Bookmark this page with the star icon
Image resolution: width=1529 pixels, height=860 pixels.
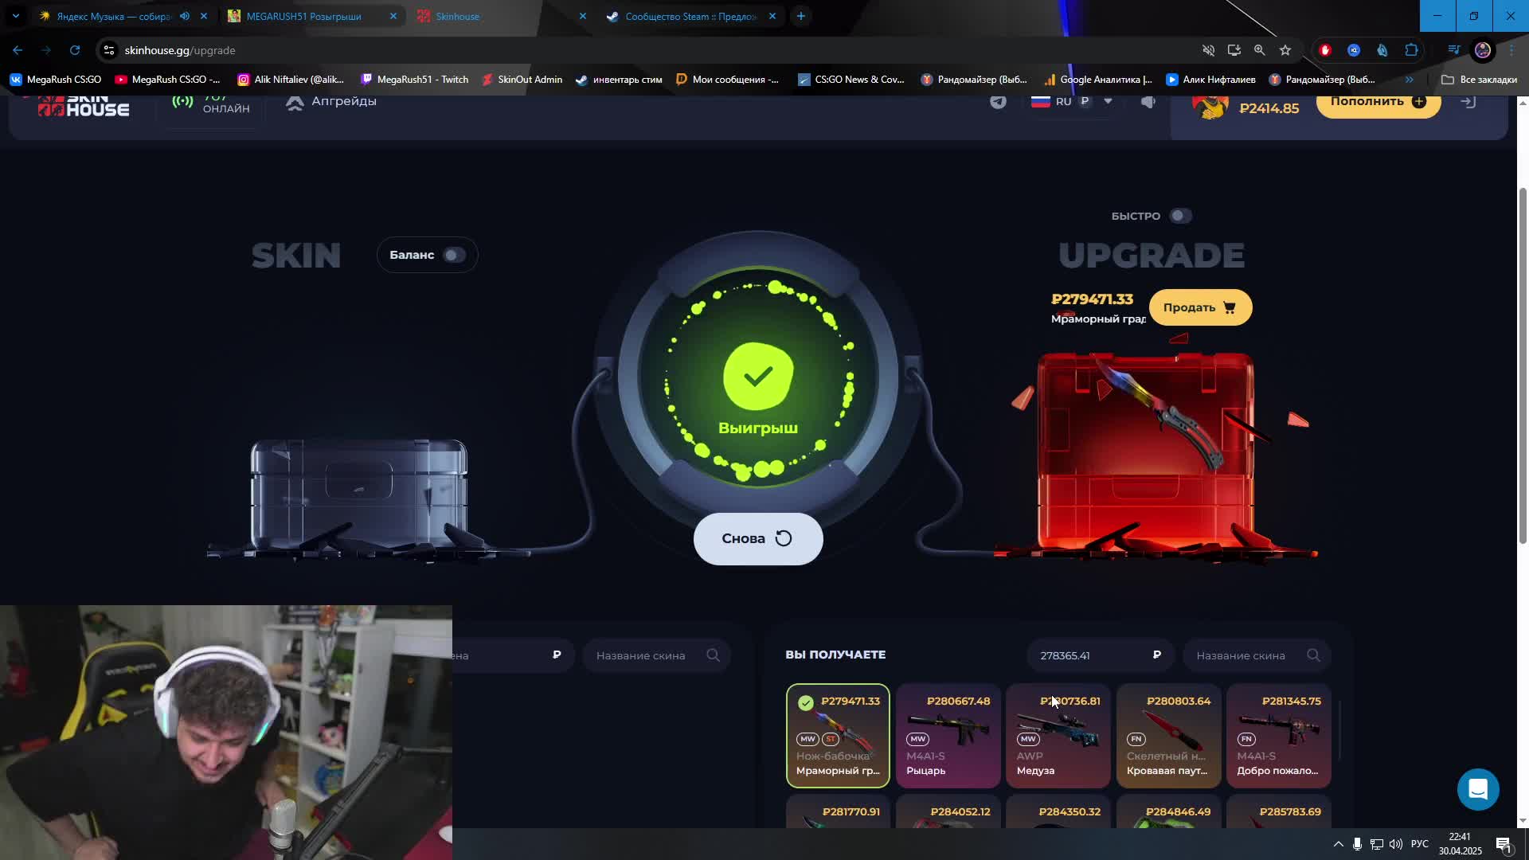click(x=1285, y=50)
